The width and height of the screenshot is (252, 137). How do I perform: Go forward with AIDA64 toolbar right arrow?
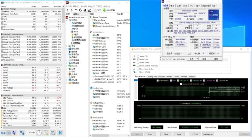[x=72, y=10]
